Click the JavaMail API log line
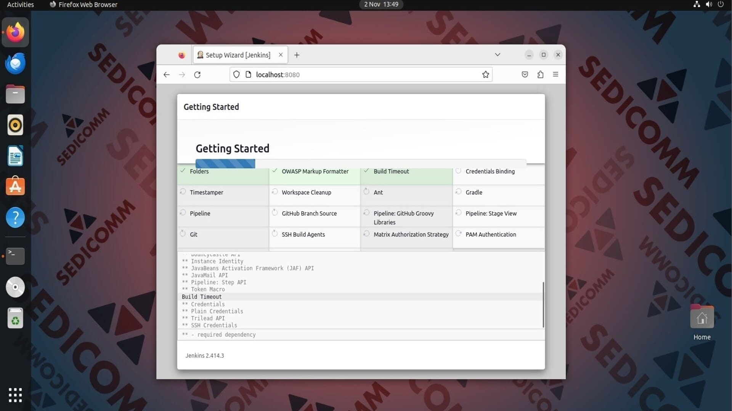Screen dimensions: 732x411 click(x=205, y=276)
